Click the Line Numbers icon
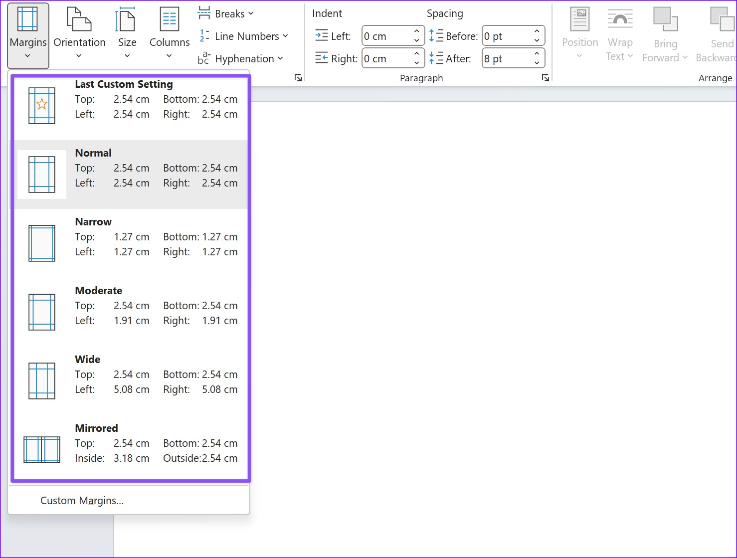The width and height of the screenshot is (737, 558). pyautogui.click(x=203, y=35)
